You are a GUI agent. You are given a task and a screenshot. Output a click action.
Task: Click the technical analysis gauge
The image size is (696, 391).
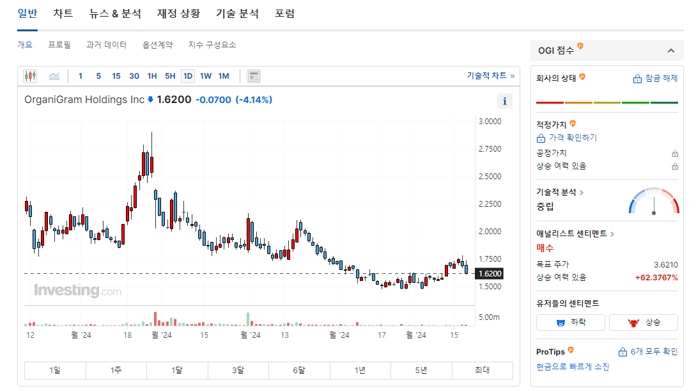654,202
